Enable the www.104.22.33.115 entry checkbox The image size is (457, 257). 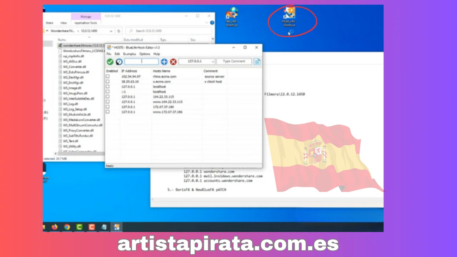pos(107,102)
